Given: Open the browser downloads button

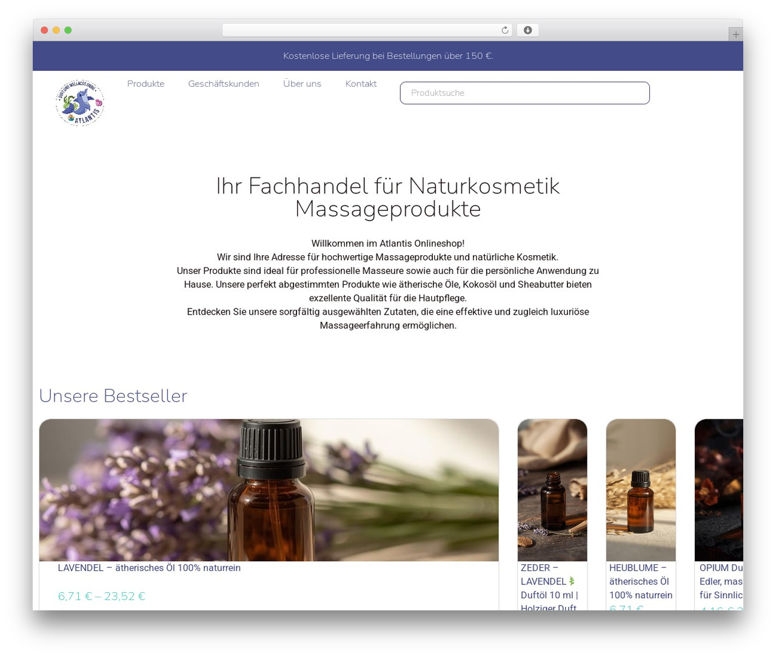Looking at the screenshot, I should [x=527, y=30].
